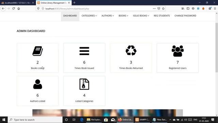Click the Authors Listed label
This screenshot has height=123, width=218.
click(37, 101)
